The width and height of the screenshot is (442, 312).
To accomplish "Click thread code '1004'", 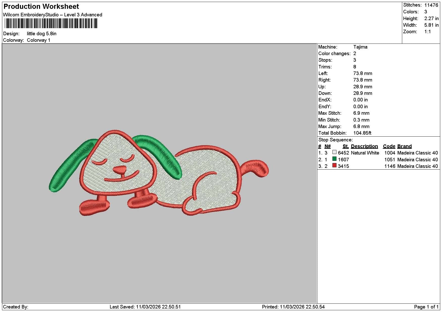I will [390, 153].
